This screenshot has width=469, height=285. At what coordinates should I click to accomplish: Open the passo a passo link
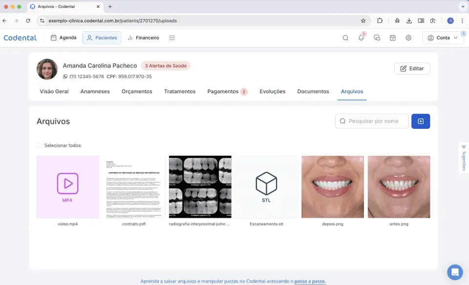(x=310, y=281)
